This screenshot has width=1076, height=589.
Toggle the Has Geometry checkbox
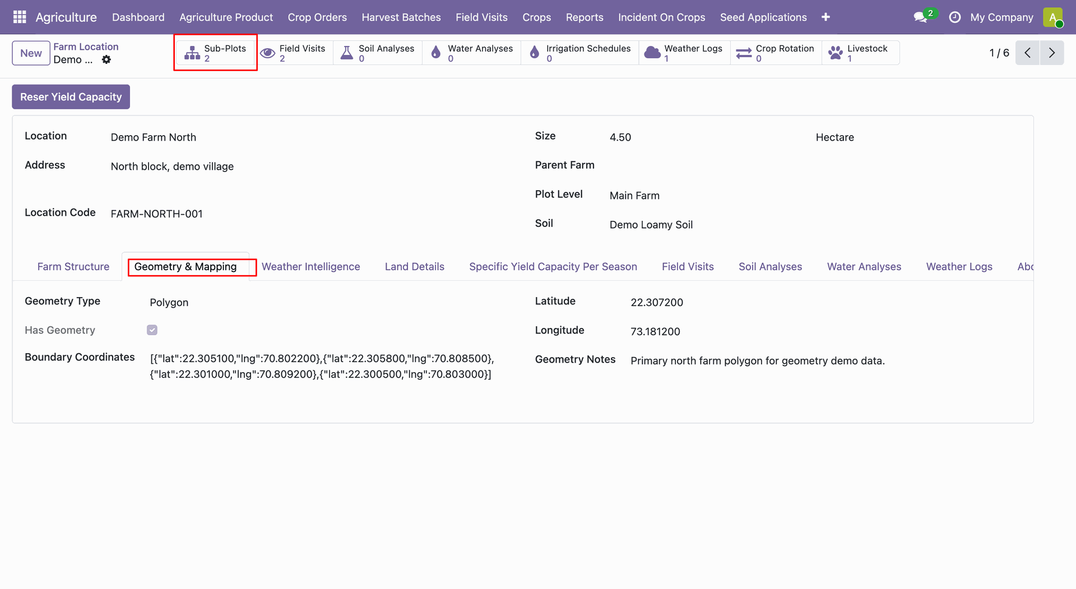pyautogui.click(x=152, y=330)
